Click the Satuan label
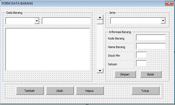Image resolution: width=175 pixels, height=105 pixels. point(112,64)
